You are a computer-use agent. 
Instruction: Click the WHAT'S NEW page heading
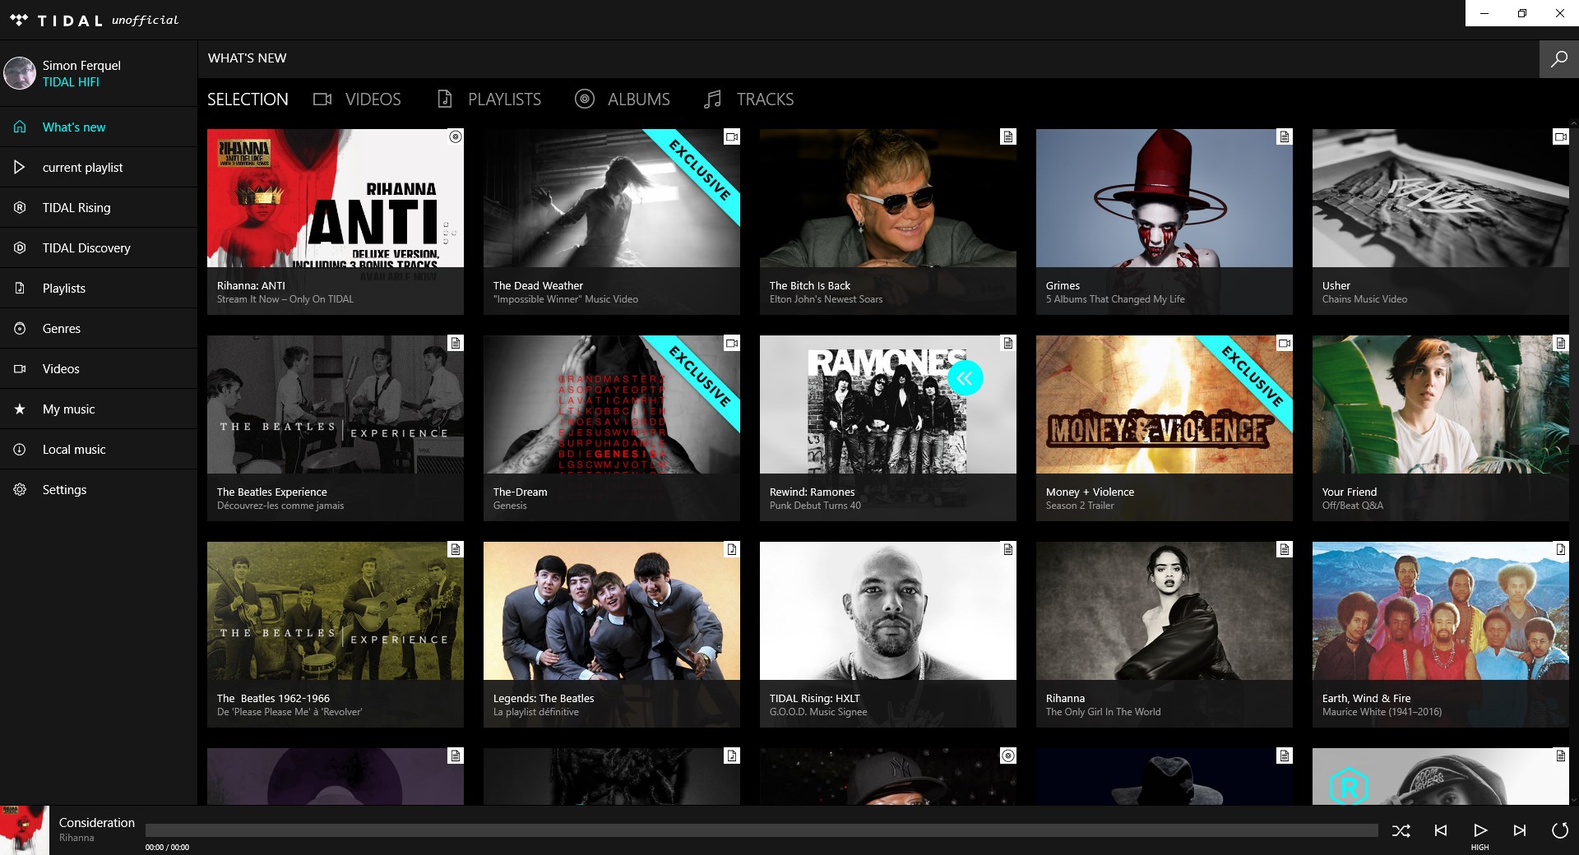[x=248, y=58]
